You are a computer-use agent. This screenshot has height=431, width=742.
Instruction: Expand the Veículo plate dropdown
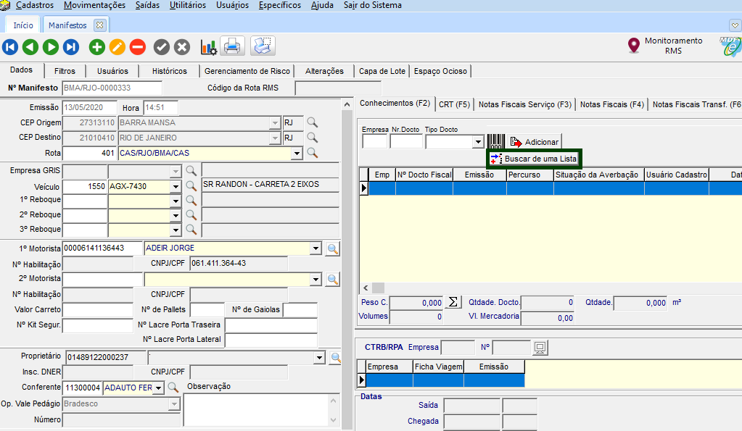coord(175,186)
